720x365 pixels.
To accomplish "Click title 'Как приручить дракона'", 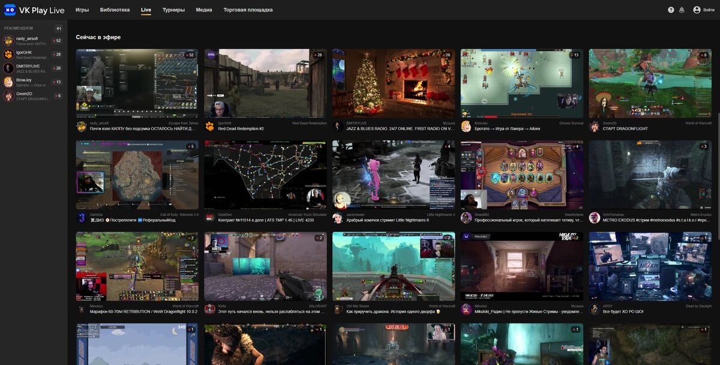I will click(392, 312).
